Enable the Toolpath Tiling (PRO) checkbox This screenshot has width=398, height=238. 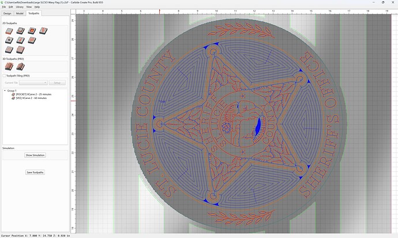coord(4,76)
